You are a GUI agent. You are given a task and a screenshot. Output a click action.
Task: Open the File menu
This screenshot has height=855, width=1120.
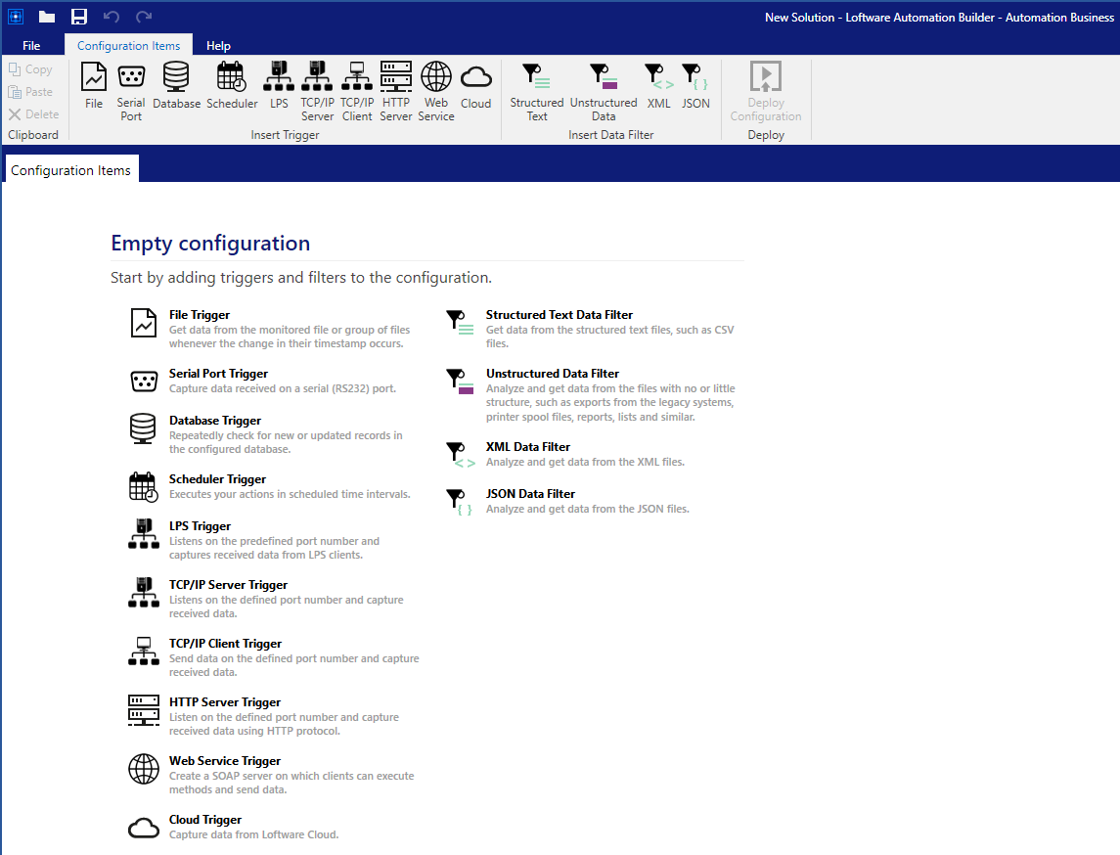[x=31, y=46]
